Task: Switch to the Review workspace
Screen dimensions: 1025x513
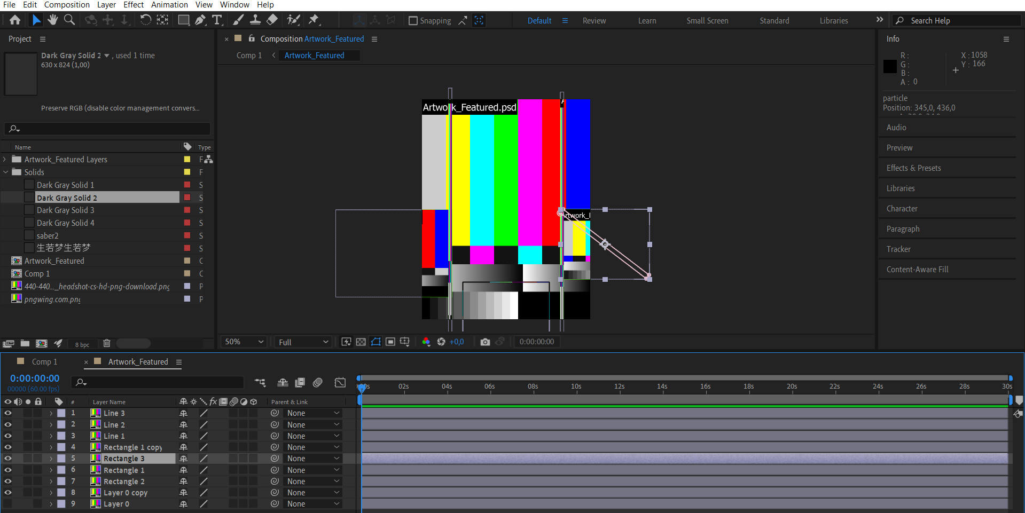Action: click(x=594, y=21)
